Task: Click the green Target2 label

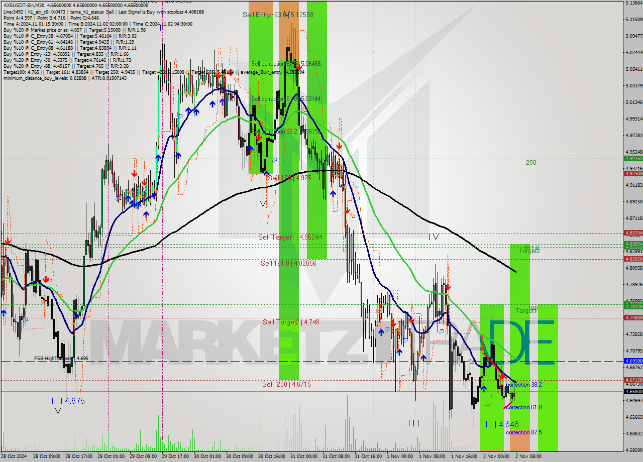Action: click(529, 251)
